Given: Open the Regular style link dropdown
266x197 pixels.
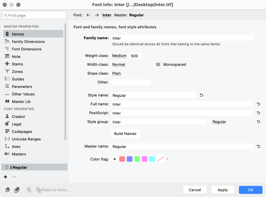Looking at the screenshot, I should 219,122.
